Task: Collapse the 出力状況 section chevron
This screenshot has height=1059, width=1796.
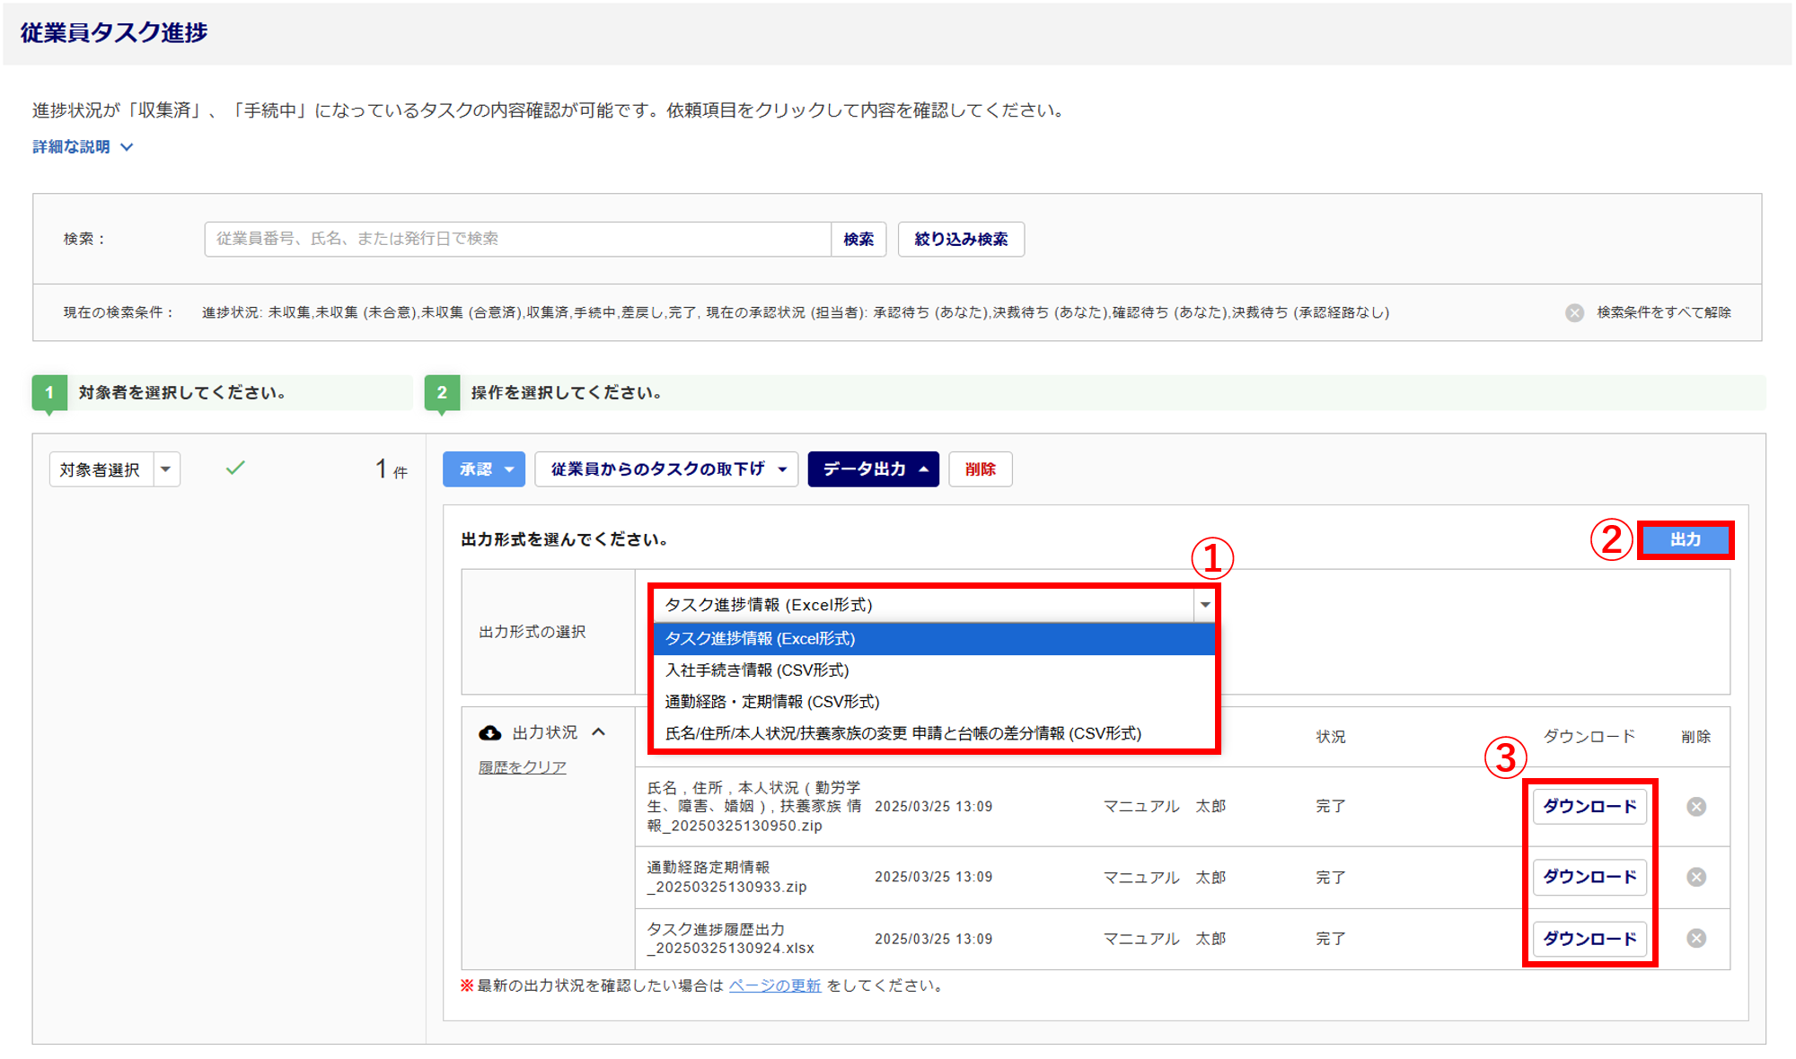Action: (x=599, y=732)
